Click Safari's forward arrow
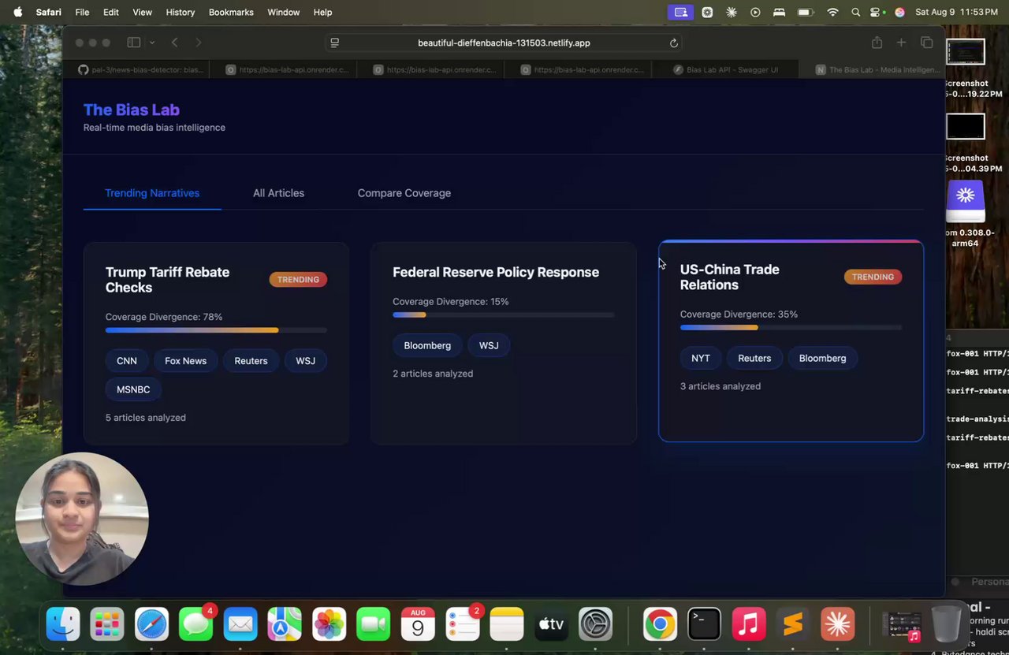 pyautogui.click(x=198, y=43)
